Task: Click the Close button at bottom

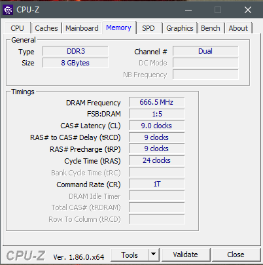Action: [x=236, y=255]
